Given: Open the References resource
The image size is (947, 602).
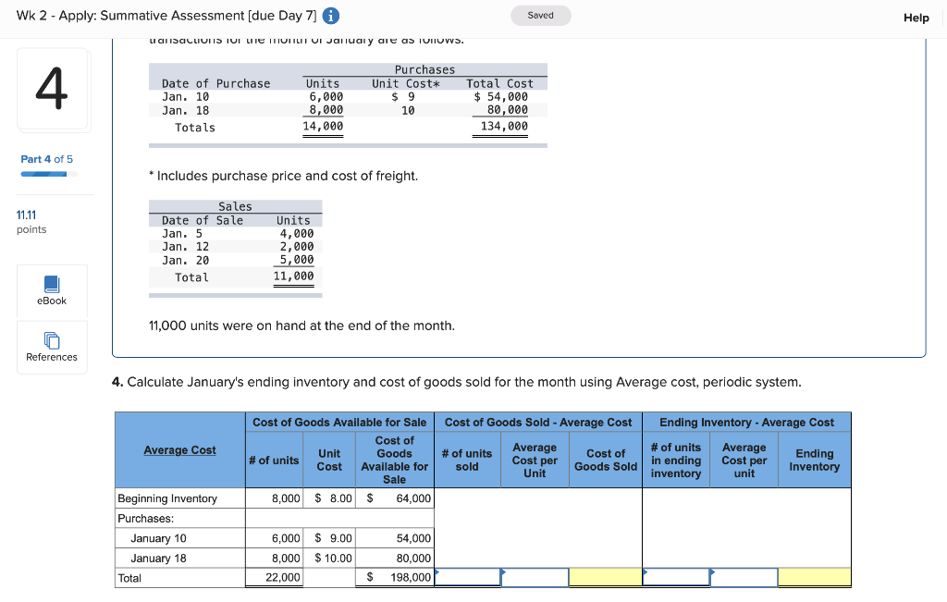Looking at the screenshot, I should click(51, 347).
